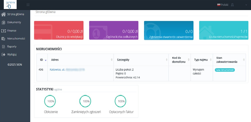Click the Wyloguj logout arrow icon
The width and height of the screenshot is (251, 122).
(x=4, y=54)
